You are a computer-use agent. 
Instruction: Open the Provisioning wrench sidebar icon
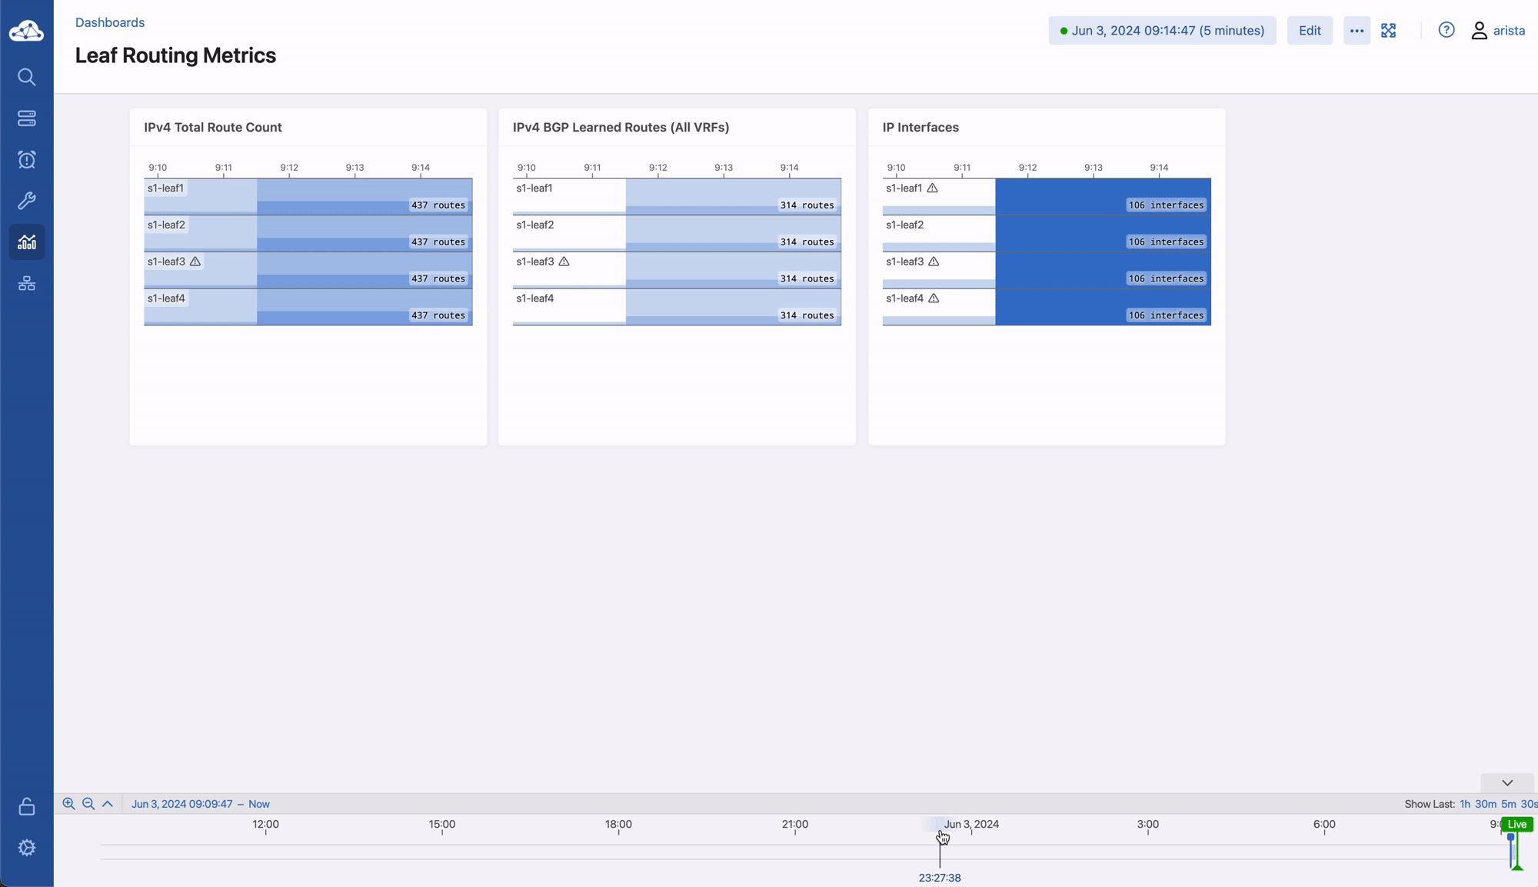[27, 201]
